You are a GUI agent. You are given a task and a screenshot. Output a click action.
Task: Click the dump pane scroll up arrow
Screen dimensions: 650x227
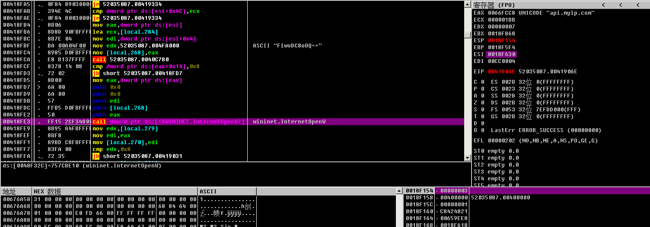pyautogui.click(x=399, y=191)
